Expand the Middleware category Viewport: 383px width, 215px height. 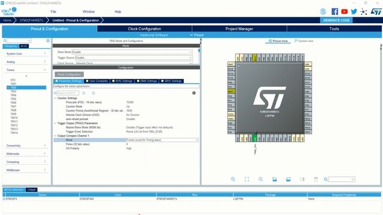coord(26,170)
